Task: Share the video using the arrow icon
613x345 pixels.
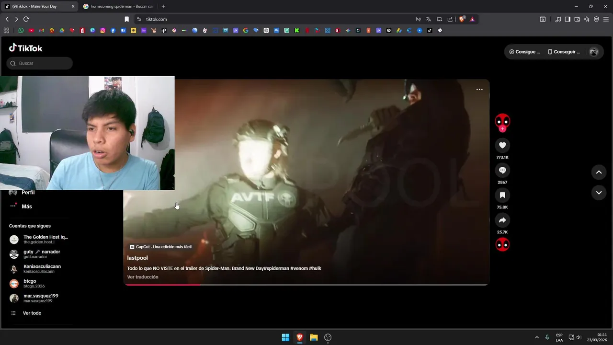Action: (502, 220)
